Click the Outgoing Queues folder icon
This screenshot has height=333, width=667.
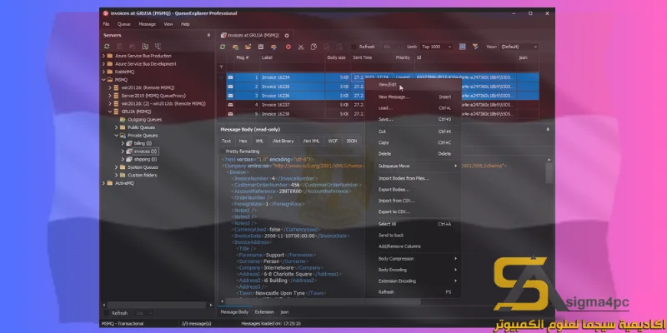click(x=123, y=120)
